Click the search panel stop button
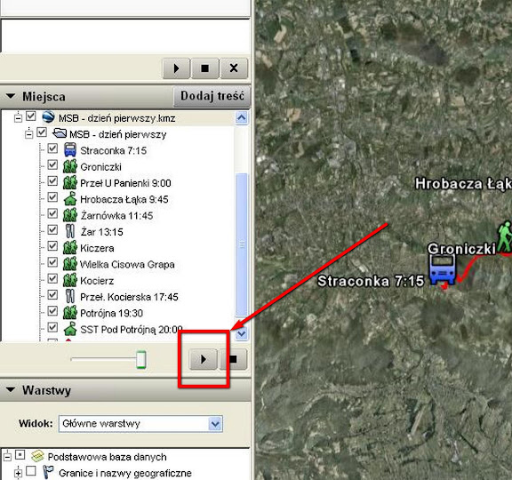Viewport: 512px width, 480px height. pos(204,68)
